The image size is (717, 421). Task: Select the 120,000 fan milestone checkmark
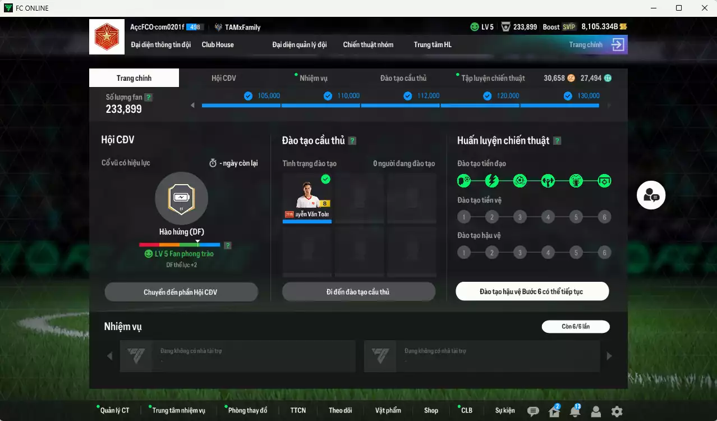pyautogui.click(x=488, y=96)
